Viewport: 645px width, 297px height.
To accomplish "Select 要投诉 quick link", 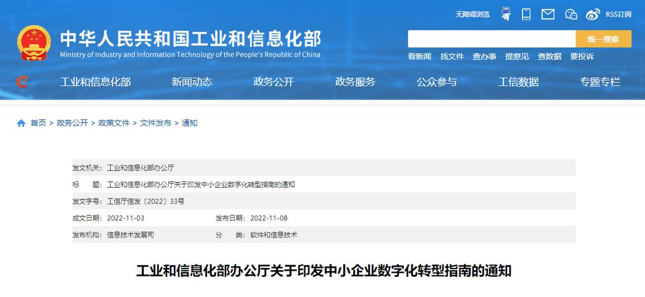I will (x=581, y=56).
